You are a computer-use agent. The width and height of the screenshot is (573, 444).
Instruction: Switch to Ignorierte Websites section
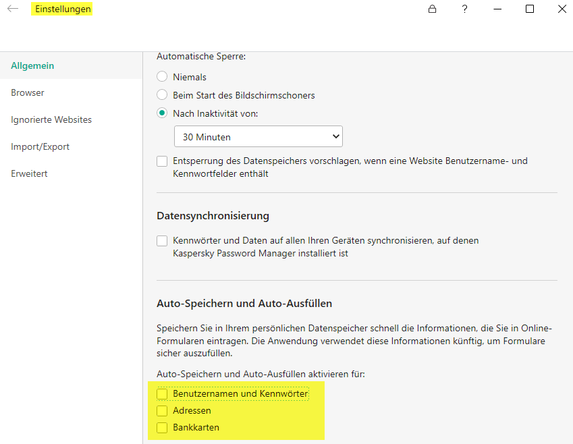[x=51, y=120]
